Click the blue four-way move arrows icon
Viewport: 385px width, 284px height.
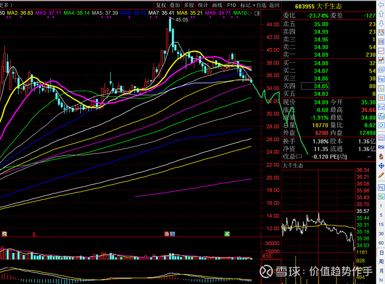(381, 166)
